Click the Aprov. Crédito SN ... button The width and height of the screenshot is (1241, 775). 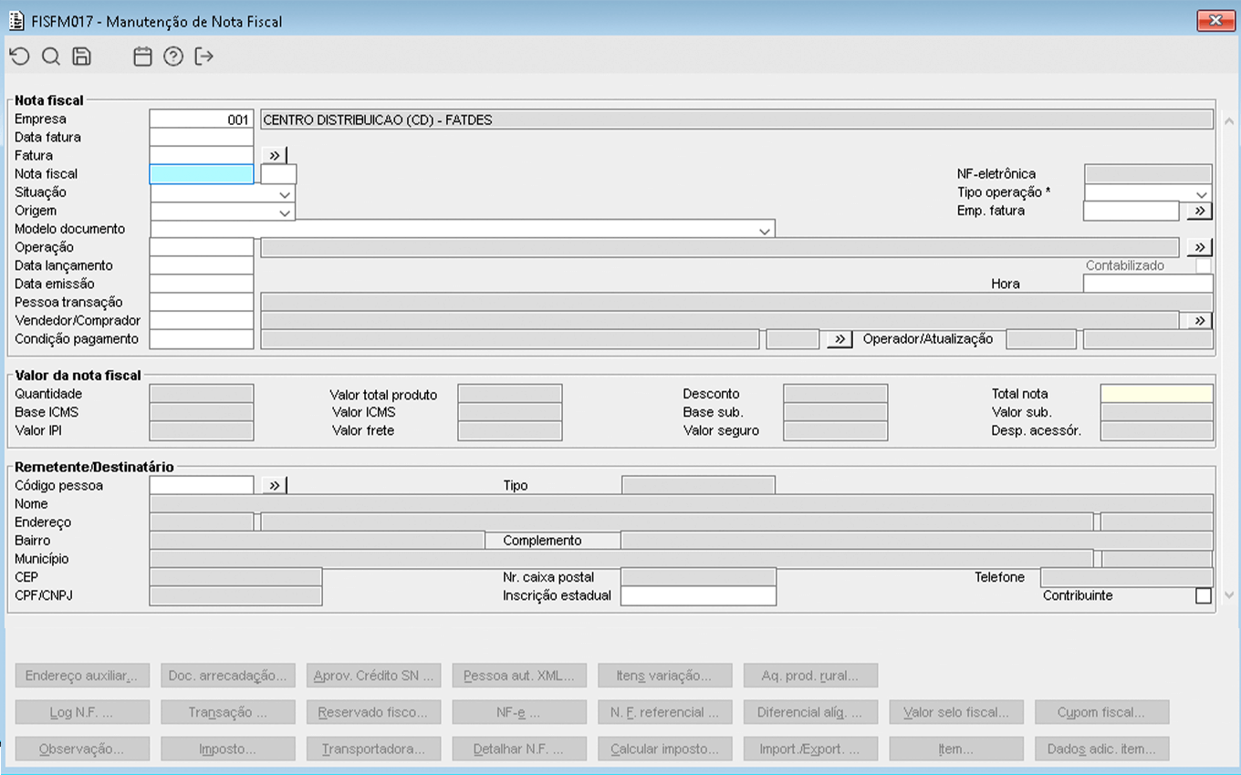pyautogui.click(x=374, y=676)
